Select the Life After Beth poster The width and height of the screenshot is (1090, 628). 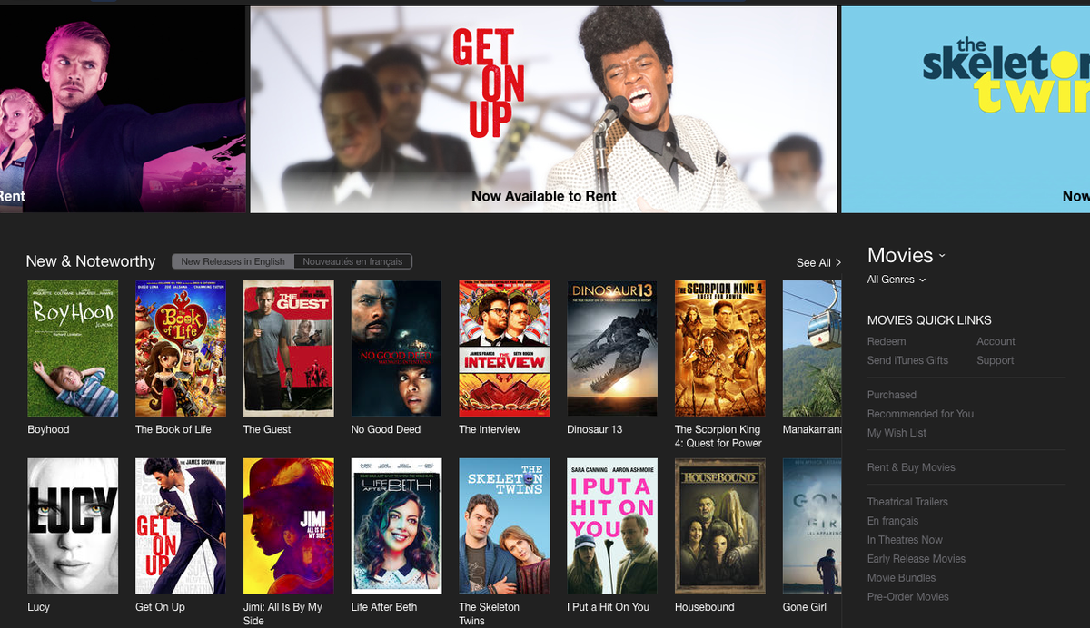396,526
